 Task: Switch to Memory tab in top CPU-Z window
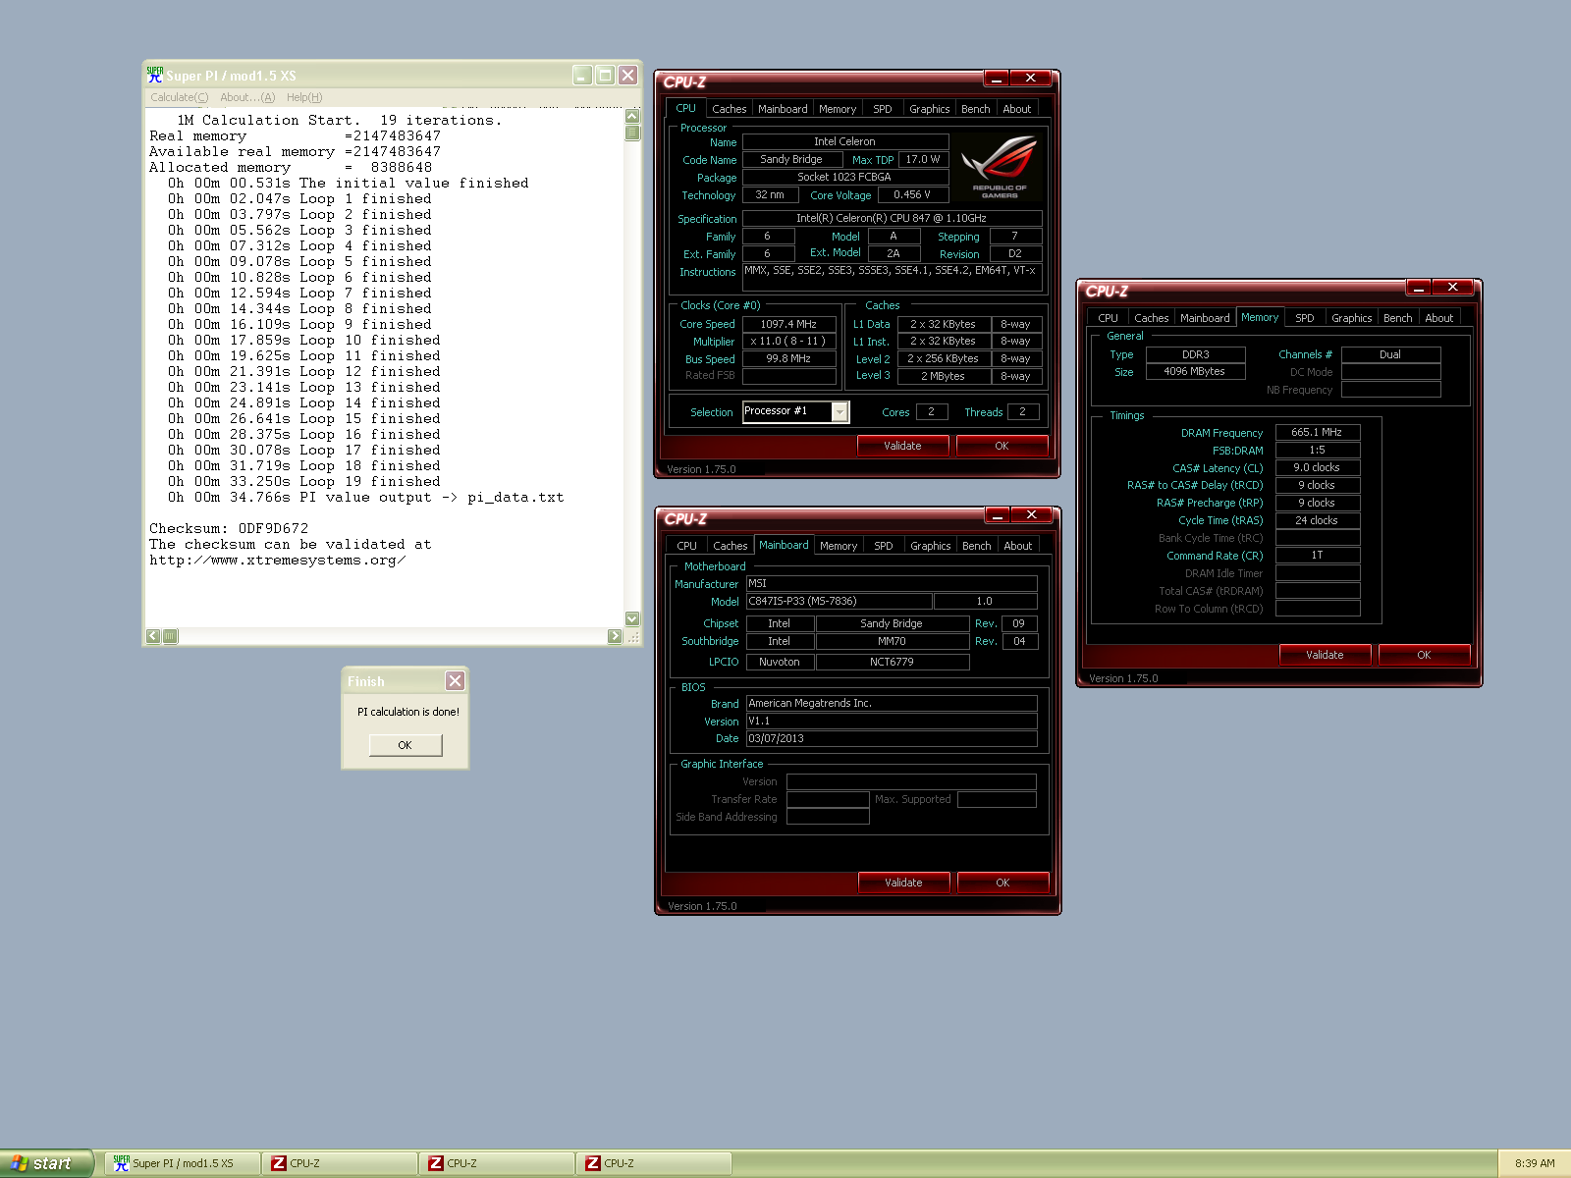838,109
